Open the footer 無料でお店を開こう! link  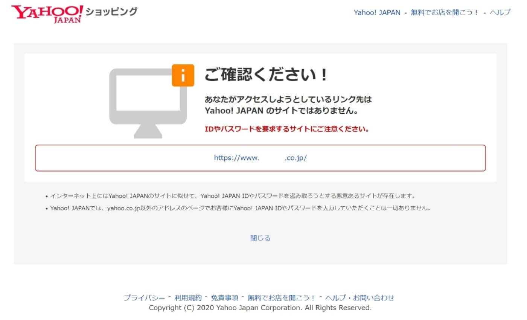pos(281,298)
